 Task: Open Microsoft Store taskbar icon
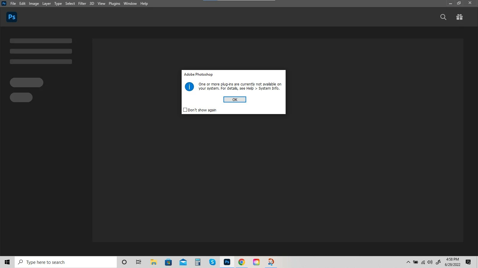click(168, 262)
